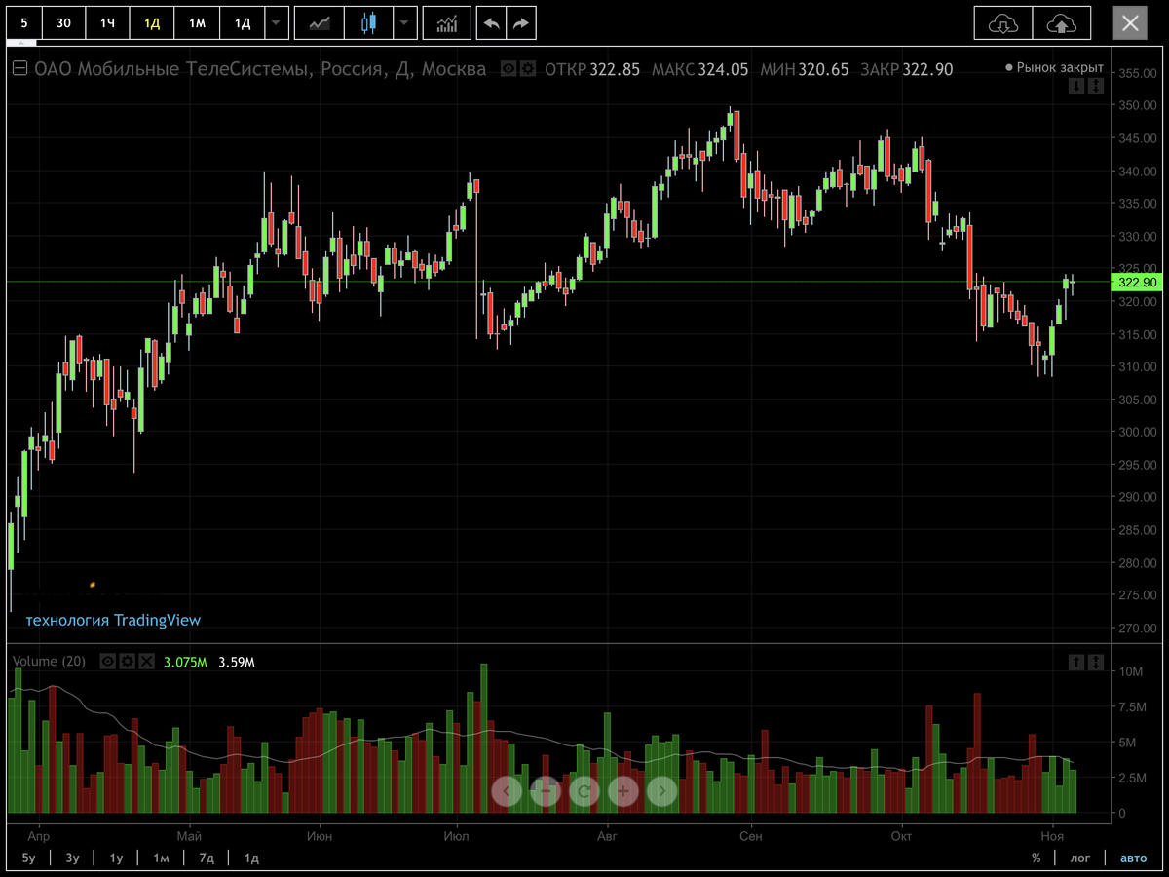This screenshot has height=877, width=1169.
Task: Set date range to 1y
Action: point(116,858)
